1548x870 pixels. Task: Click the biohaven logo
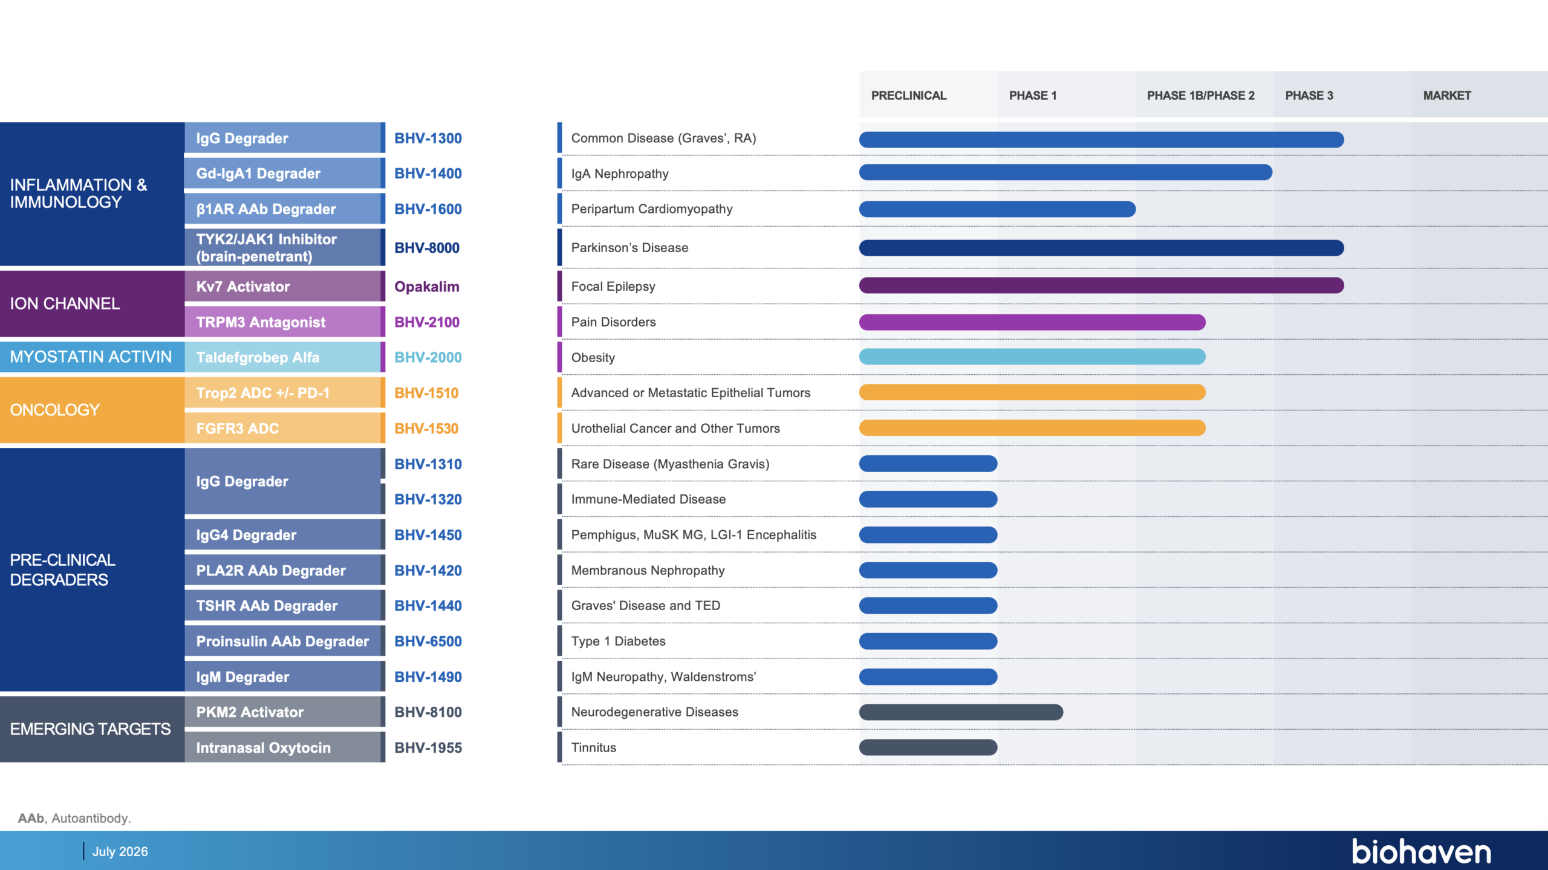[1421, 851]
